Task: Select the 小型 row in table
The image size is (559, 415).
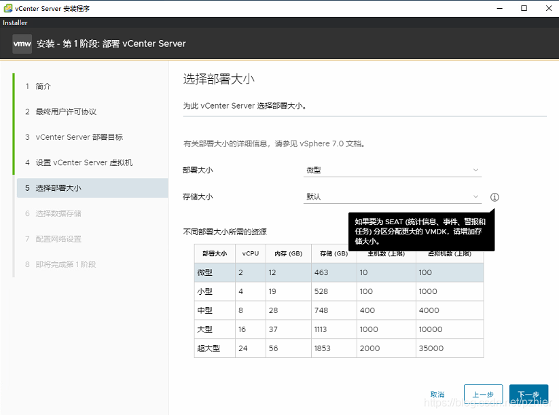Action: tap(339, 291)
